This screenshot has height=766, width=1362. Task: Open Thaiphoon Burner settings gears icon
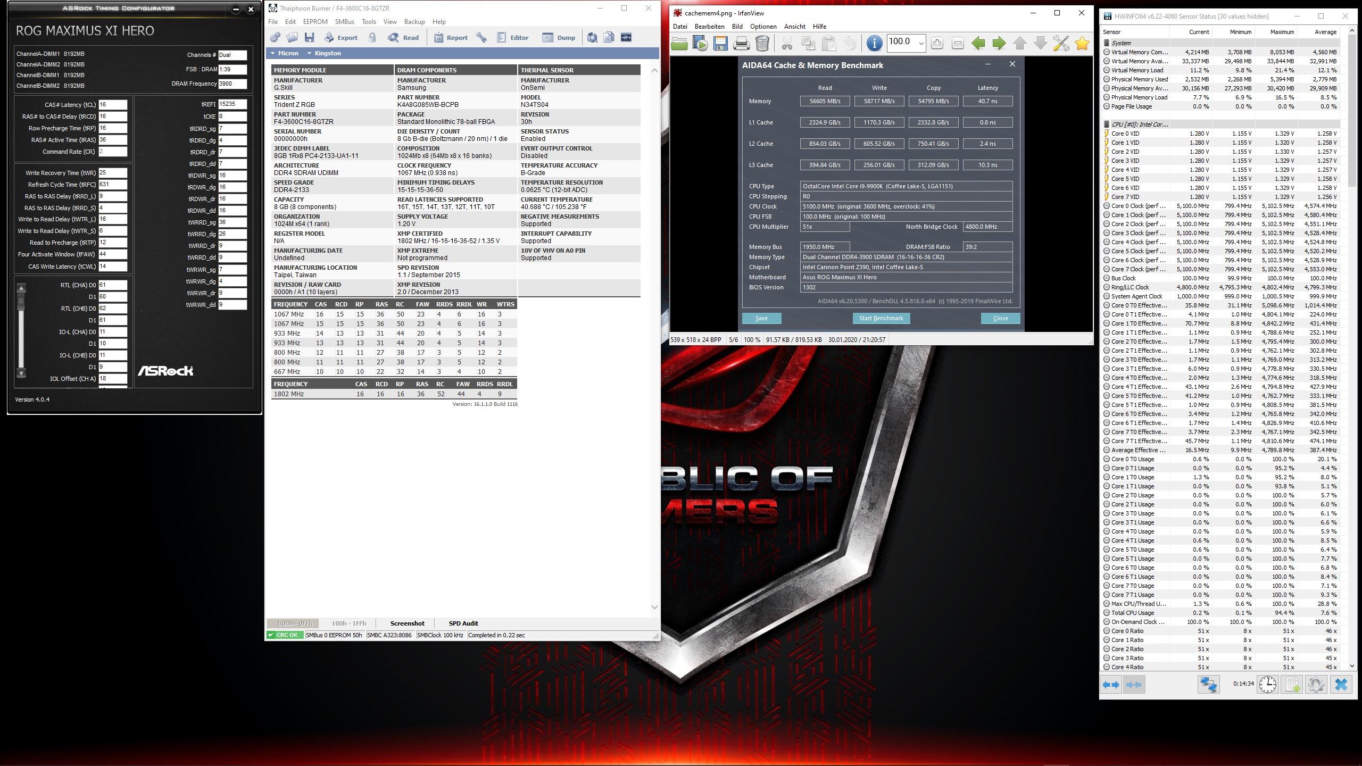[275, 37]
